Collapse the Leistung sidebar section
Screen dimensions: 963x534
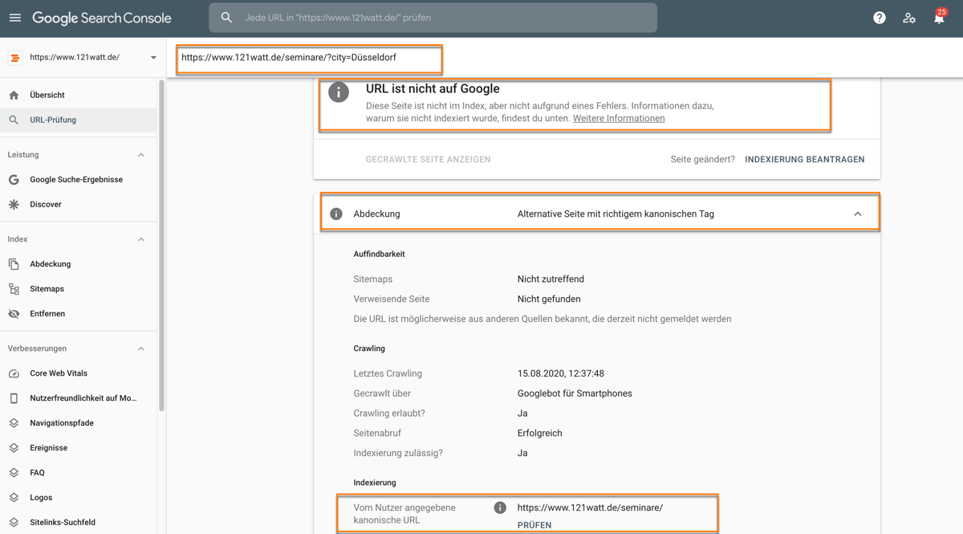click(x=141, y=155)
